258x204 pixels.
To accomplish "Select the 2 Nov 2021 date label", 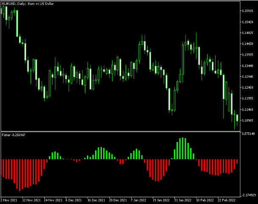I will [x=9, y=200].
